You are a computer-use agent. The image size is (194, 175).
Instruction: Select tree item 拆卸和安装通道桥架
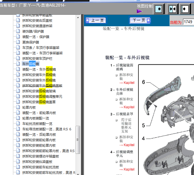[37, 26]
